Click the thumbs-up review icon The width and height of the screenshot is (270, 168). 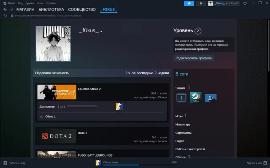tap(41, 117)
